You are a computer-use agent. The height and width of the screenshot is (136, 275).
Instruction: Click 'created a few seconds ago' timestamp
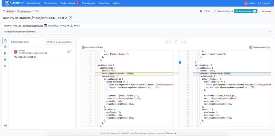(x=33, y=53)
